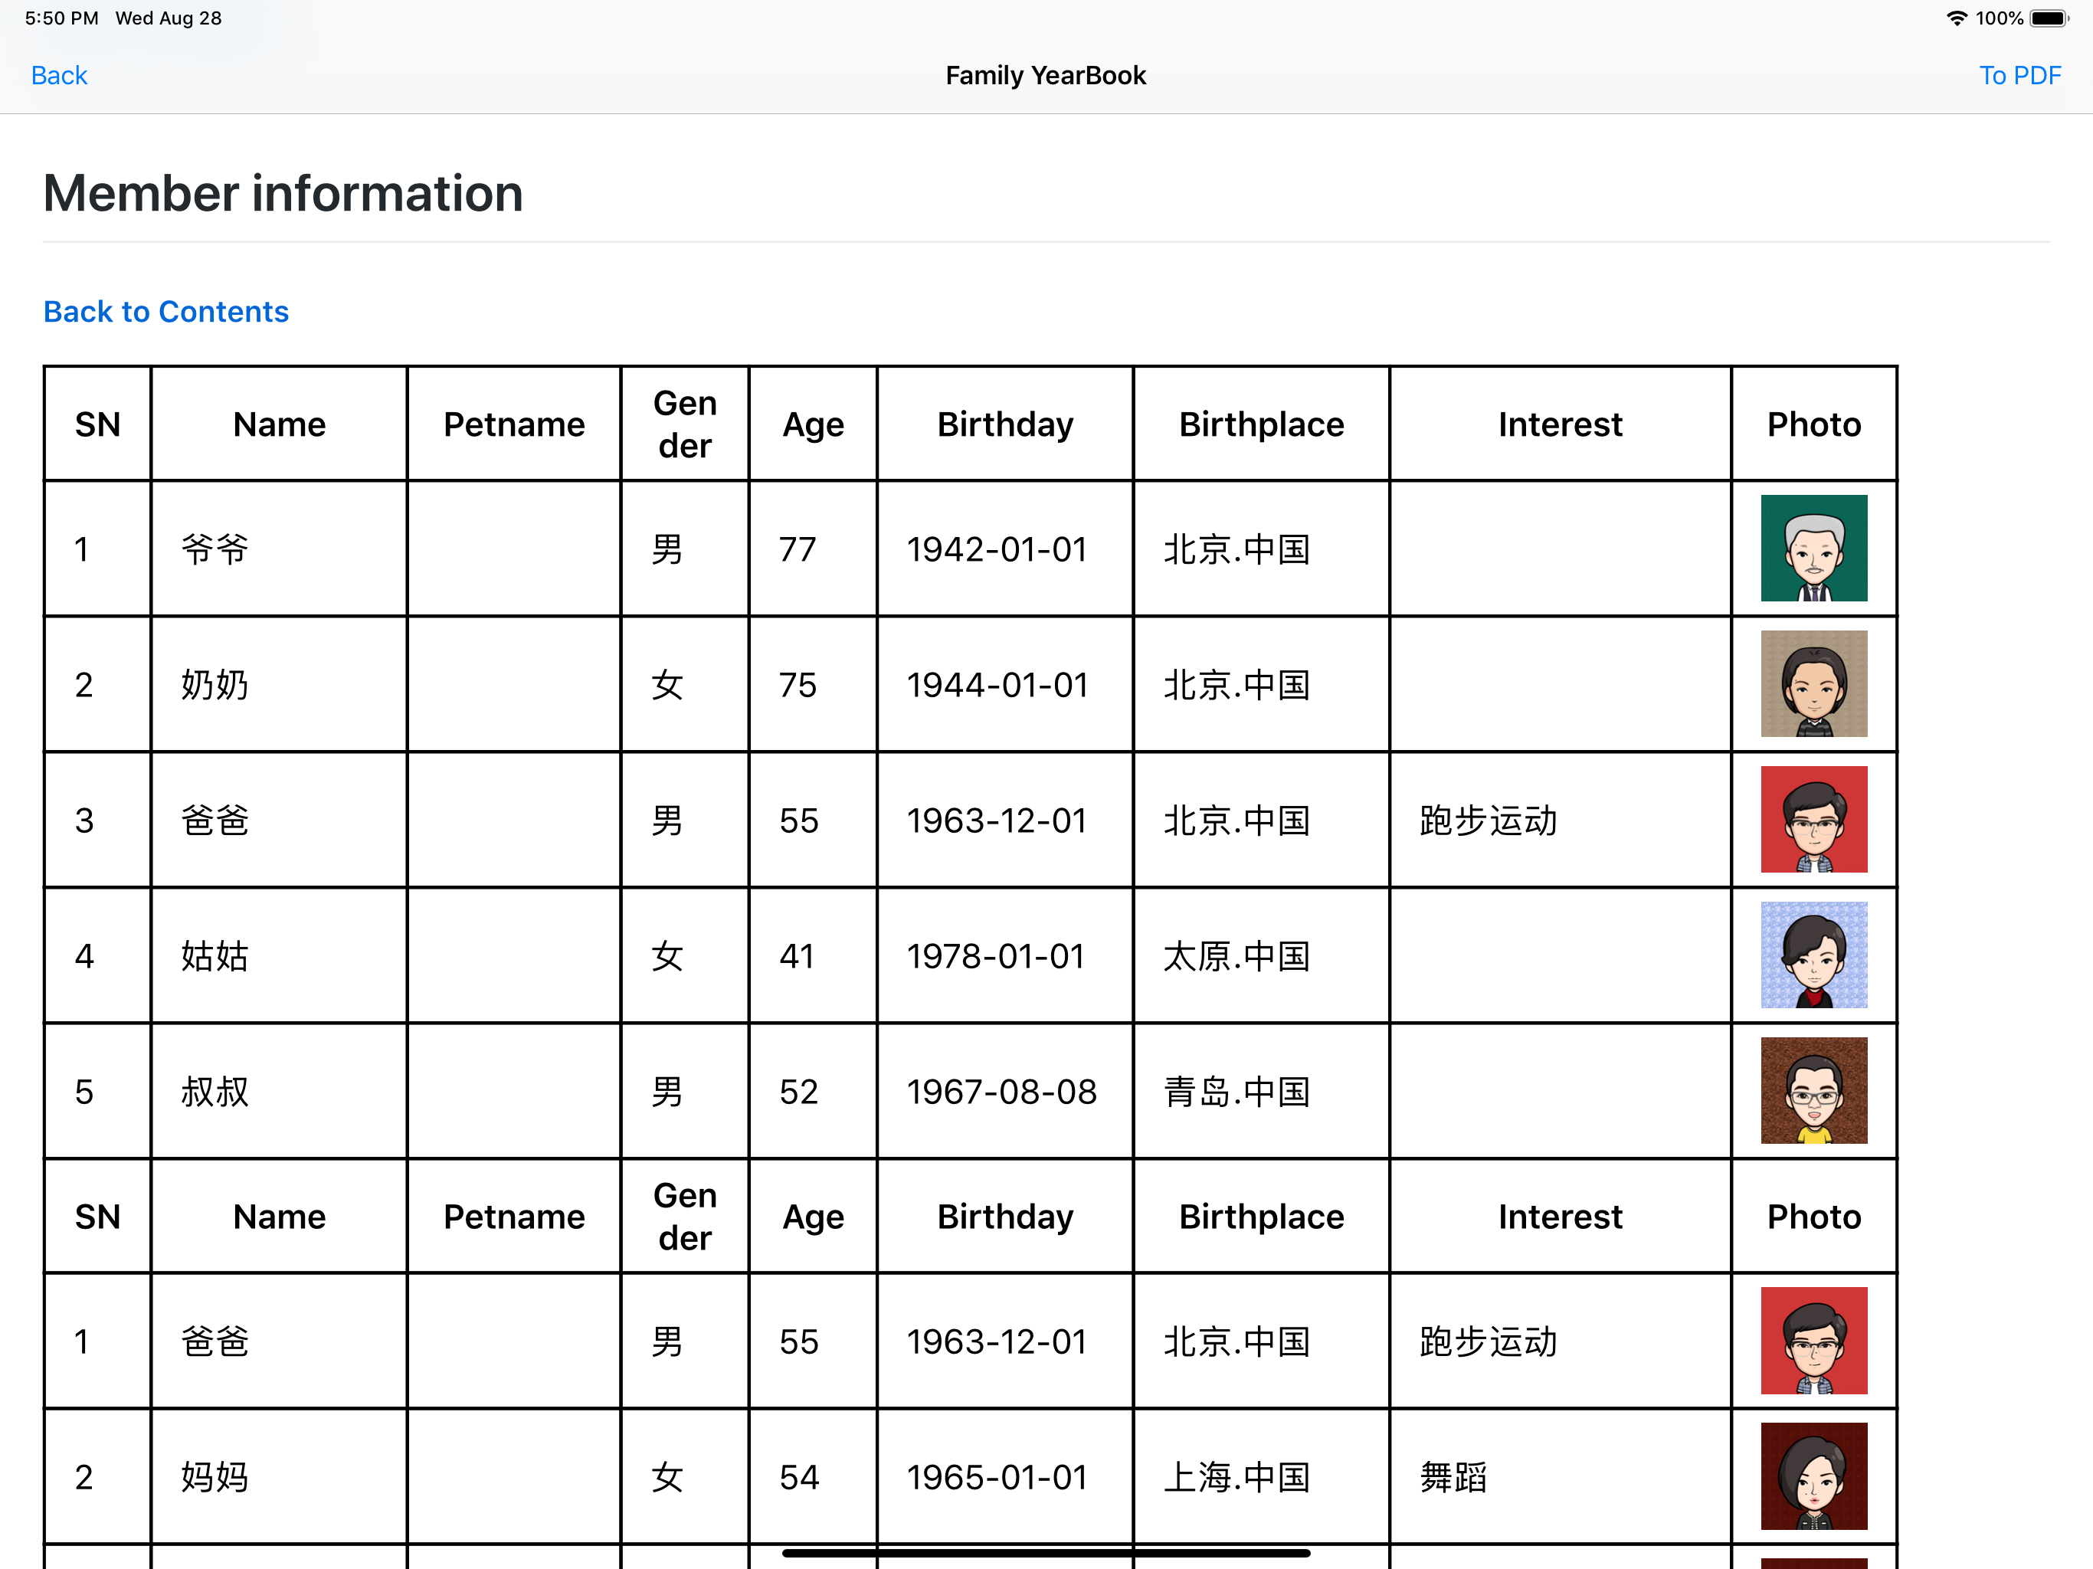The height and width of the screenshot is (1569, 2093).
Task: Click age 41 in 姑姑 row
Action: click(x=797, y=956)
